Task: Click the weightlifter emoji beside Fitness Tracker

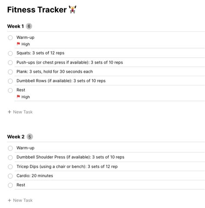Action: 72,10
